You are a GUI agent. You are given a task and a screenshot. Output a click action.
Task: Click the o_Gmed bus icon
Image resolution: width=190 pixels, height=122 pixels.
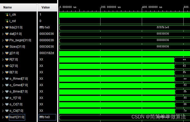pyautogui.click(x=7, y=85)
